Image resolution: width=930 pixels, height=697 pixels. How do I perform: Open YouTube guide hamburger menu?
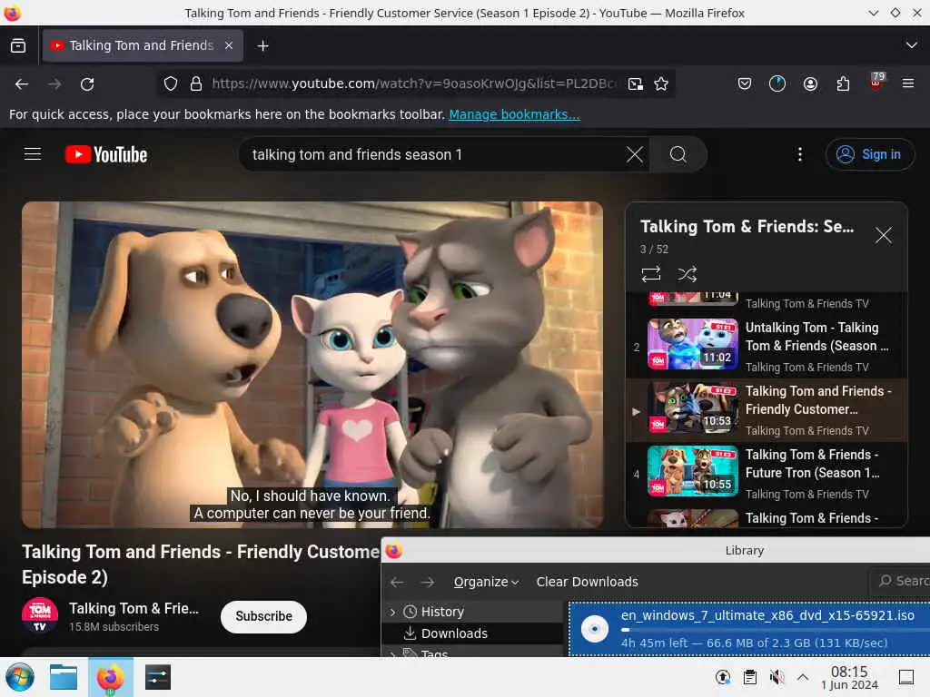pyautogui.click(x=33, y=154)
